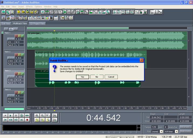Click the Advanced tempo button
193x138 pixels.
click(x=186, y=127)
